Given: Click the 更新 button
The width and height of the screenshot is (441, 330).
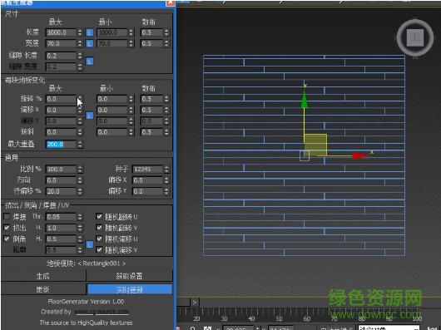Looking at the screenshot, I should pos(43,289).
